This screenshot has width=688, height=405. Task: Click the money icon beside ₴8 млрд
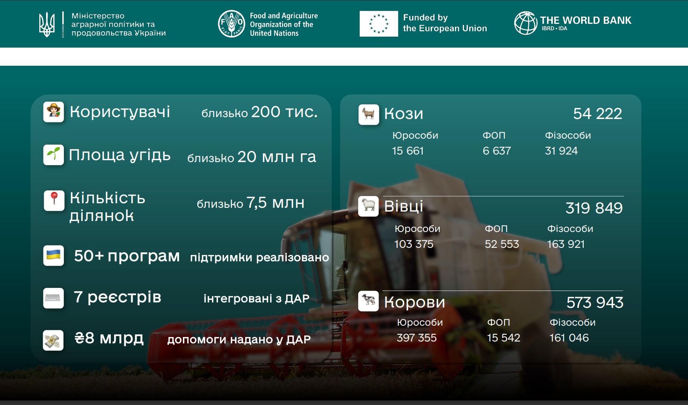point(53,340)
